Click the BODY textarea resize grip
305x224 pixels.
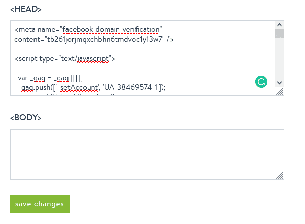pos(280,175)
